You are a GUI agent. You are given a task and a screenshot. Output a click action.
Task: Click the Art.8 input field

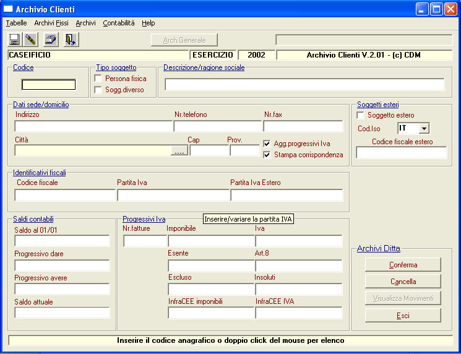point(299,265)
